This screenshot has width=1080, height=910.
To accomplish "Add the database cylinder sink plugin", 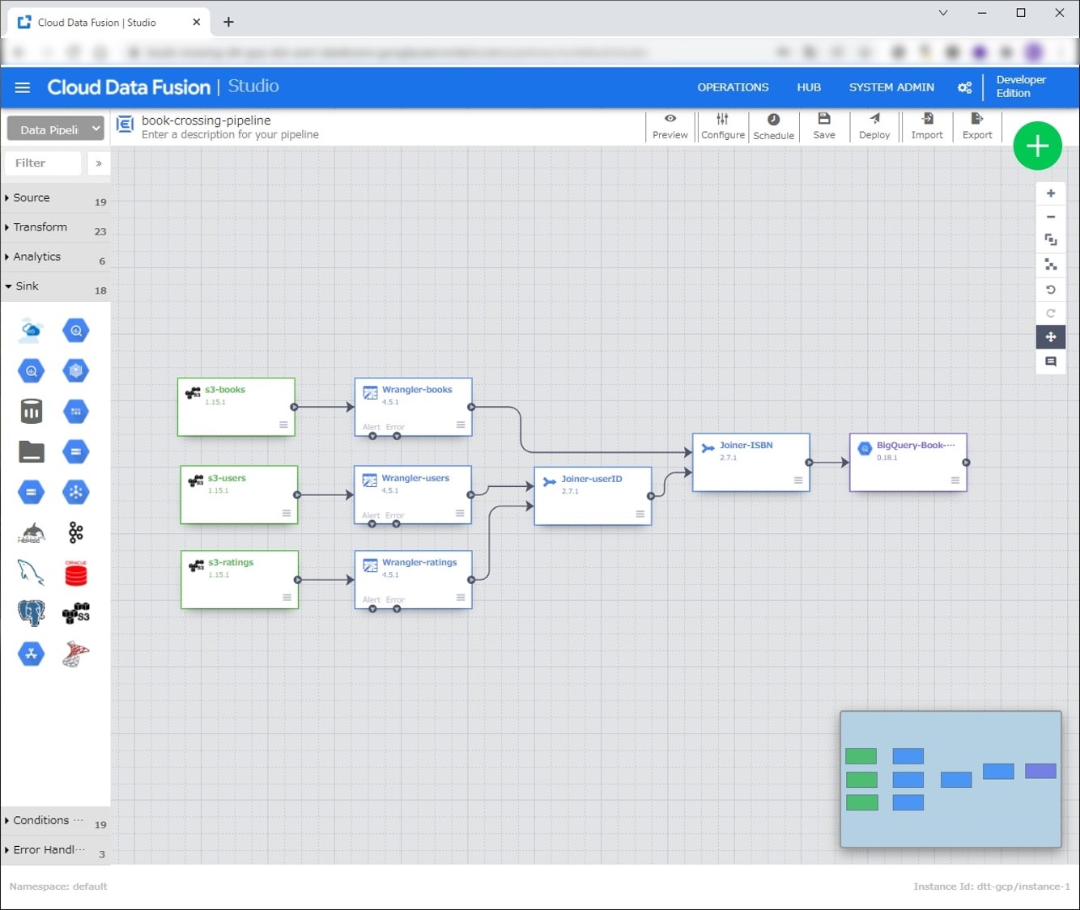I will (32, 412).
